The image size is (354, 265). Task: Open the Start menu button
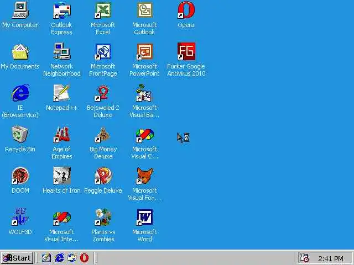(17, 258)
